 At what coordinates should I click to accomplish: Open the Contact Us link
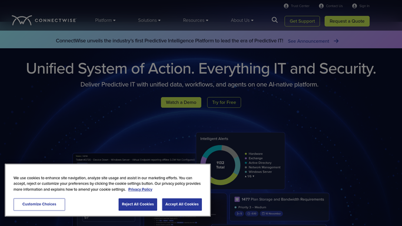(x=334, y=6)
